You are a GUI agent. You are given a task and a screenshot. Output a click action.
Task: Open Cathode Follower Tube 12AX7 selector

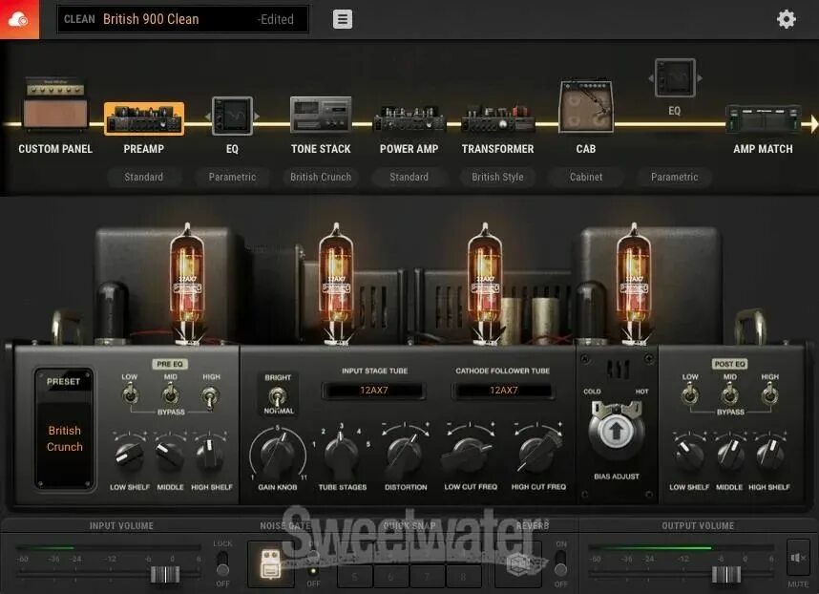pyautogui.click(x=503, y=391)
